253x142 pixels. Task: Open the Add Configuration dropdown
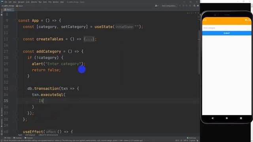169,6
